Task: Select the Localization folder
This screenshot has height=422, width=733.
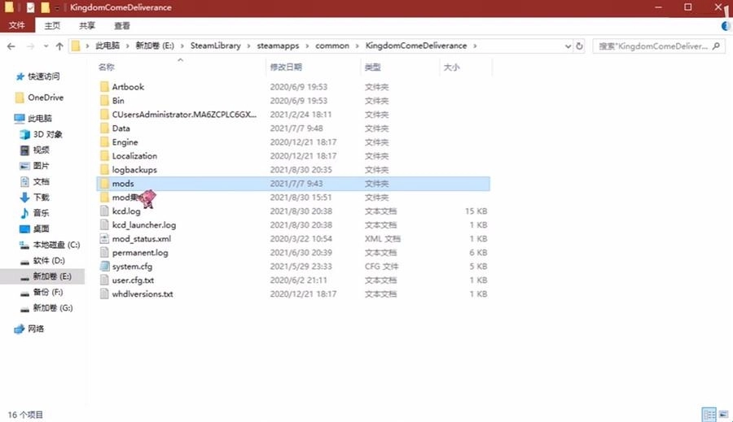Action: click(134, 156)
